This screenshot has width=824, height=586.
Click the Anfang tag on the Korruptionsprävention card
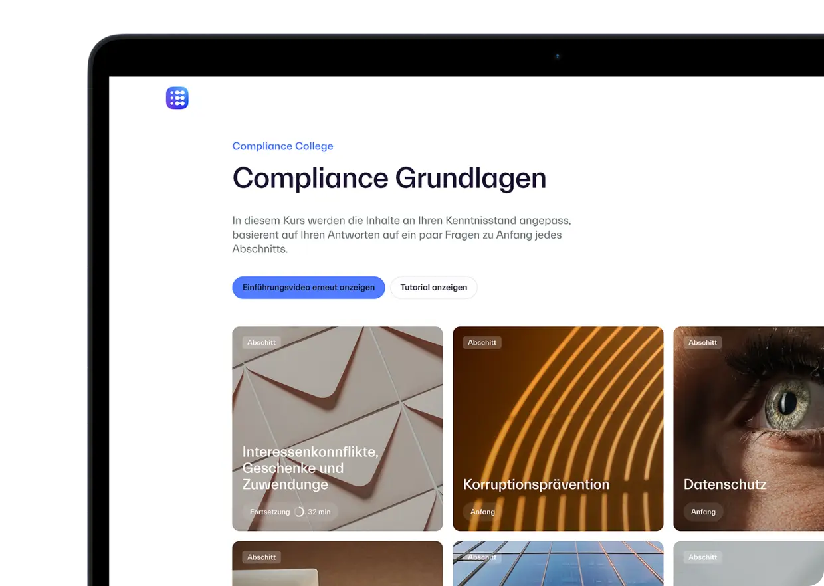[x=482, y=512]
